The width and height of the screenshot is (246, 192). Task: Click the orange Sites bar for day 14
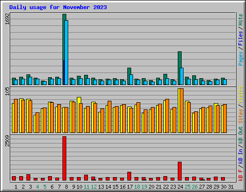click(x=110, y=117)
